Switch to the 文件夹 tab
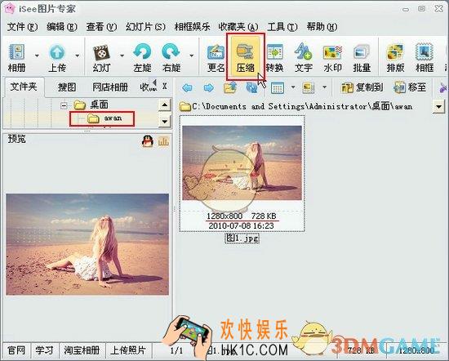 [24, 87]
